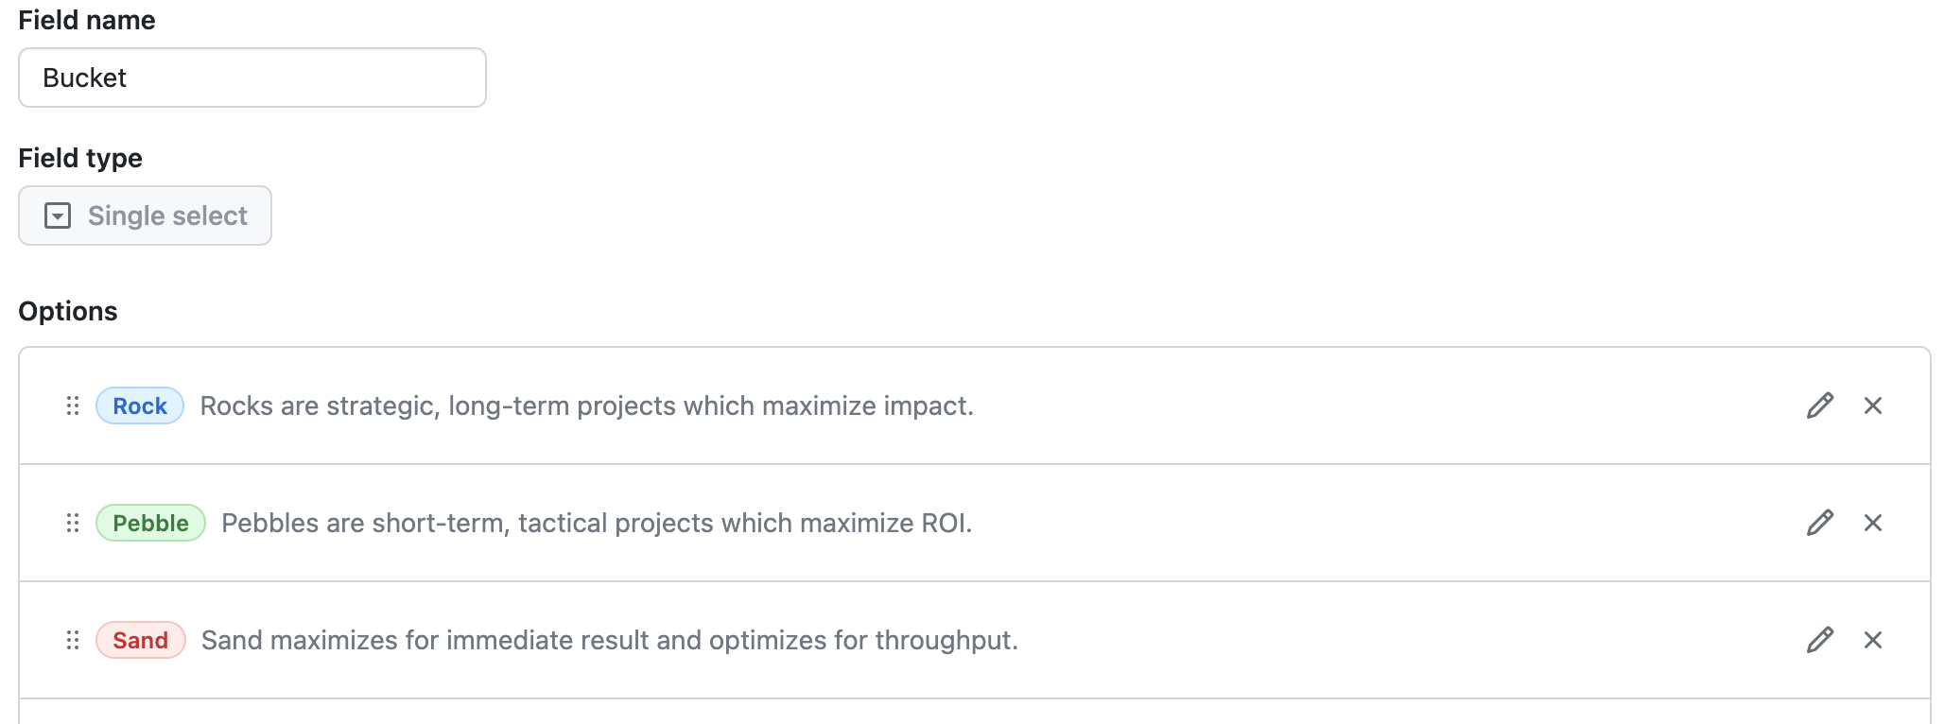
Task: Open the Single select field type dropdown
Action: pyautogui.click(x=146, y=215)
